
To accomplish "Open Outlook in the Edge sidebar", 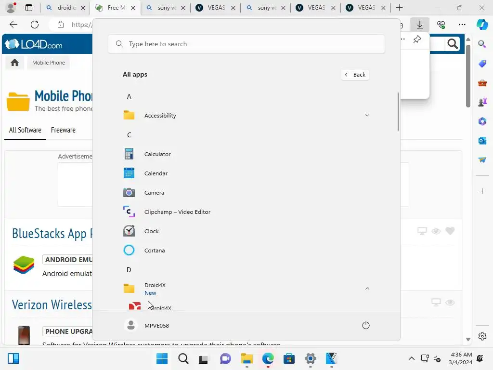I will [482, 140].
